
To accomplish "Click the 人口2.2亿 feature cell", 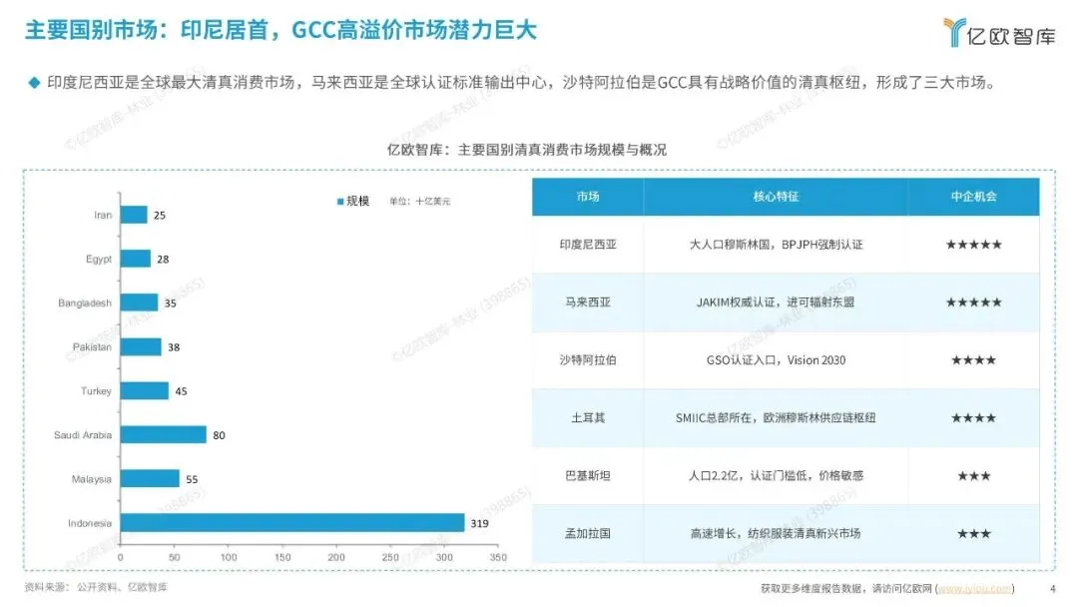I will [x=776, y=475].
